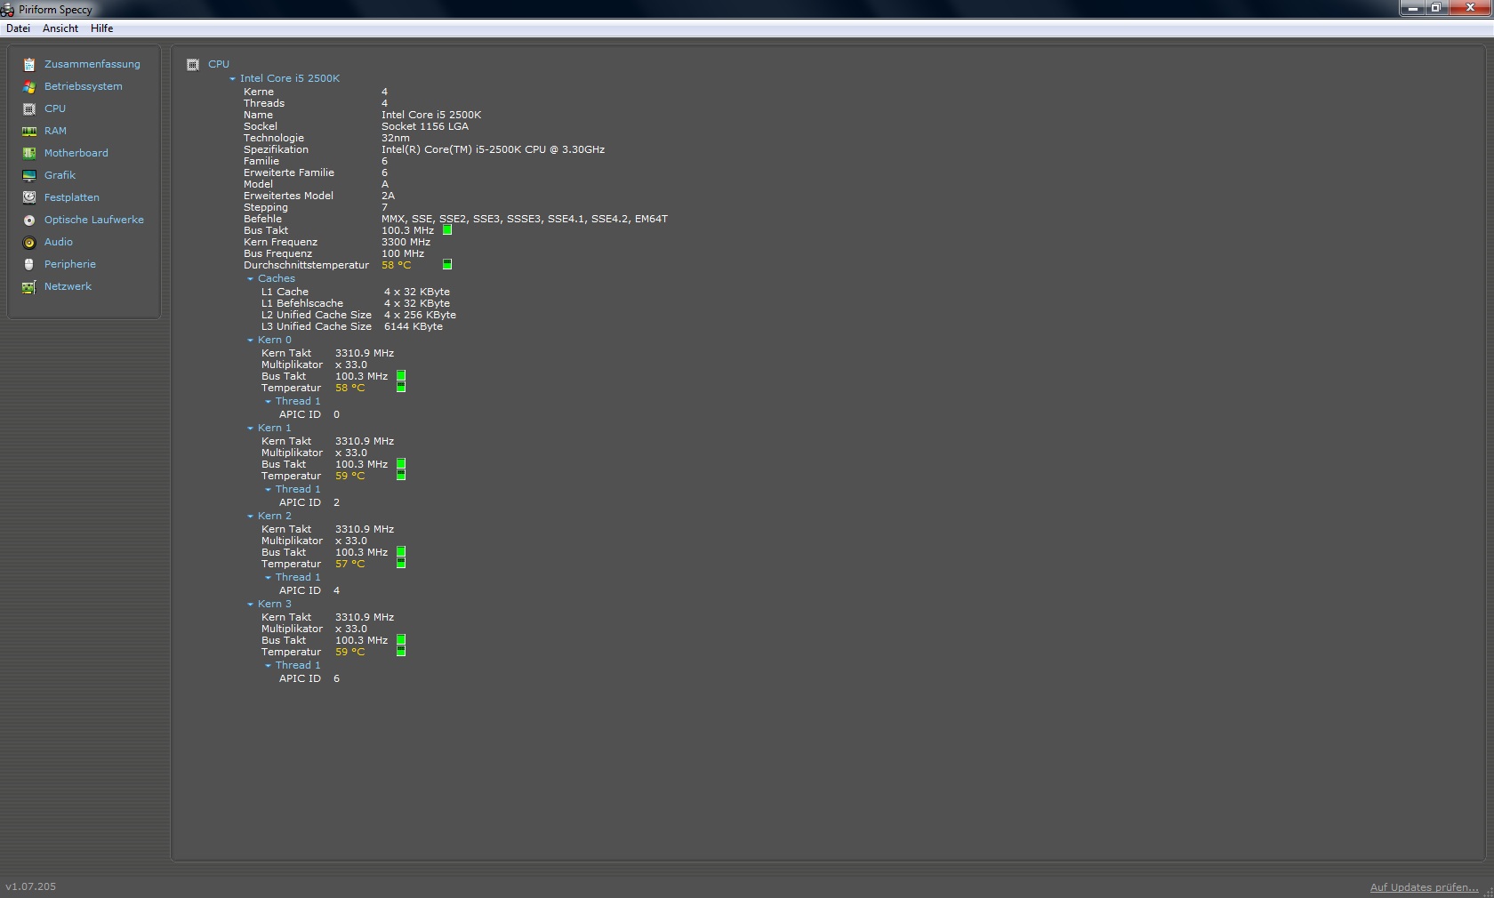1494x898 pixels.
Task: Collapse the Caches section
Action: tap(251, 279)
